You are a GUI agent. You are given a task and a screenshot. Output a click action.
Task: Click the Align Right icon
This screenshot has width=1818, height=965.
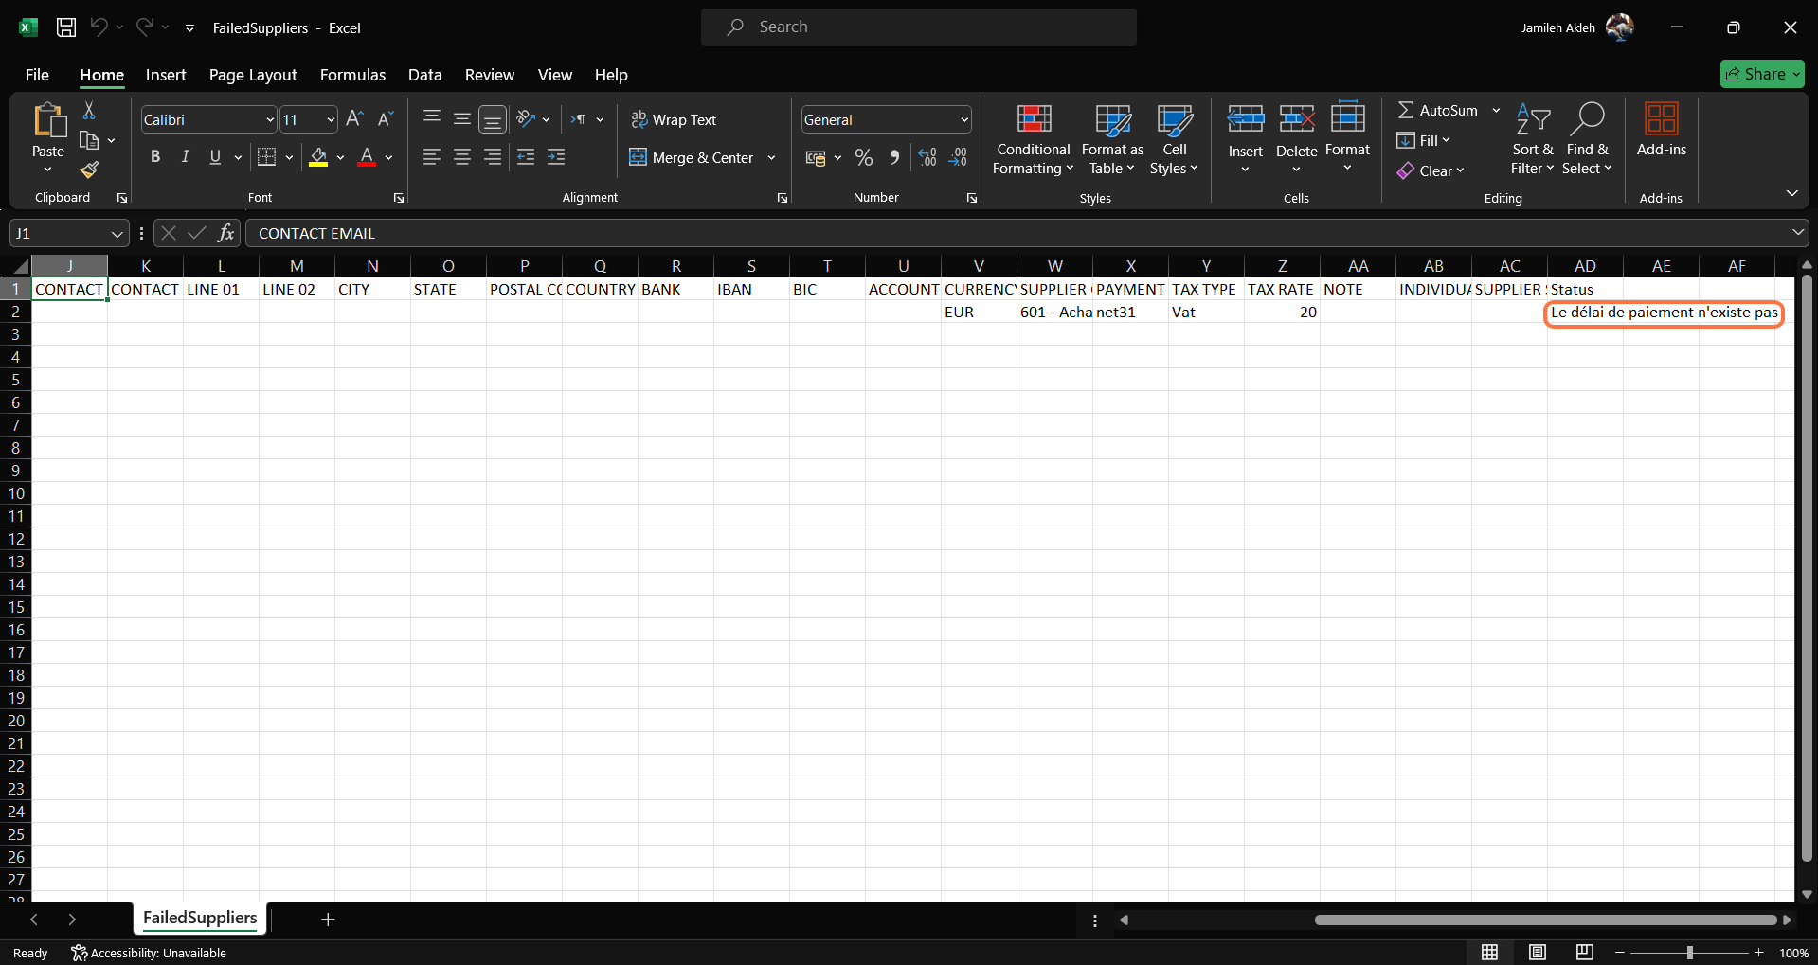click(493, 157)
